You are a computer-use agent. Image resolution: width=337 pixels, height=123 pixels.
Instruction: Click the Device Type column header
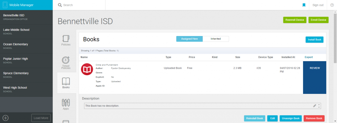[266, 57]
